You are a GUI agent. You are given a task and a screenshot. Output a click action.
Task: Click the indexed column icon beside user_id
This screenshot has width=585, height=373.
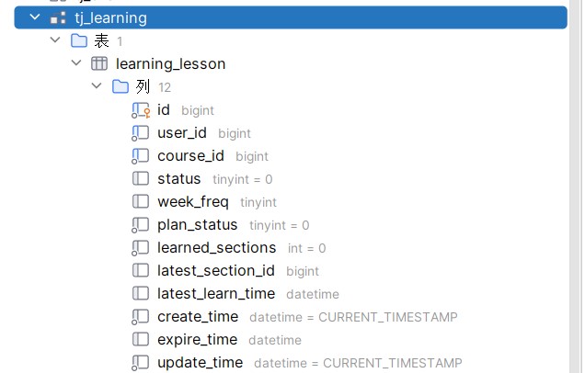(x=141, y=133)
